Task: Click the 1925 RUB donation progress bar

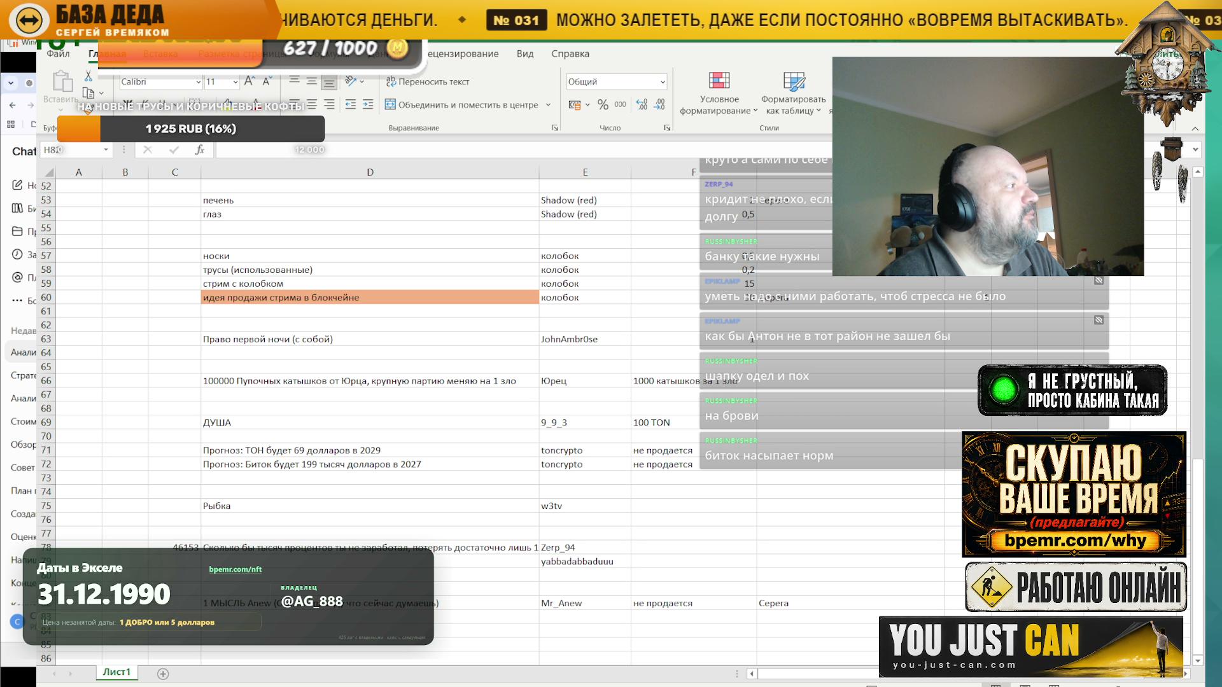Action: pos(191,128)
